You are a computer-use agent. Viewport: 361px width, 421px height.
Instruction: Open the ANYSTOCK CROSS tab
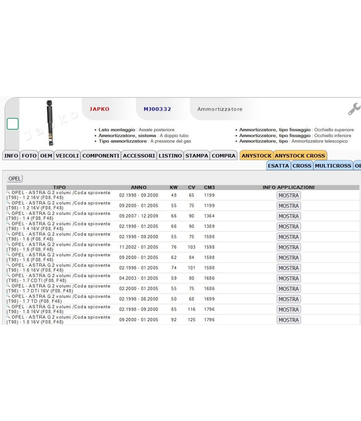click(x=300, y=156)
